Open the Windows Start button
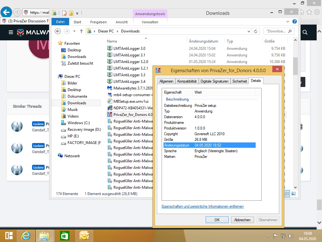Viewport: 322px width, 242px height. pos(9,236)
